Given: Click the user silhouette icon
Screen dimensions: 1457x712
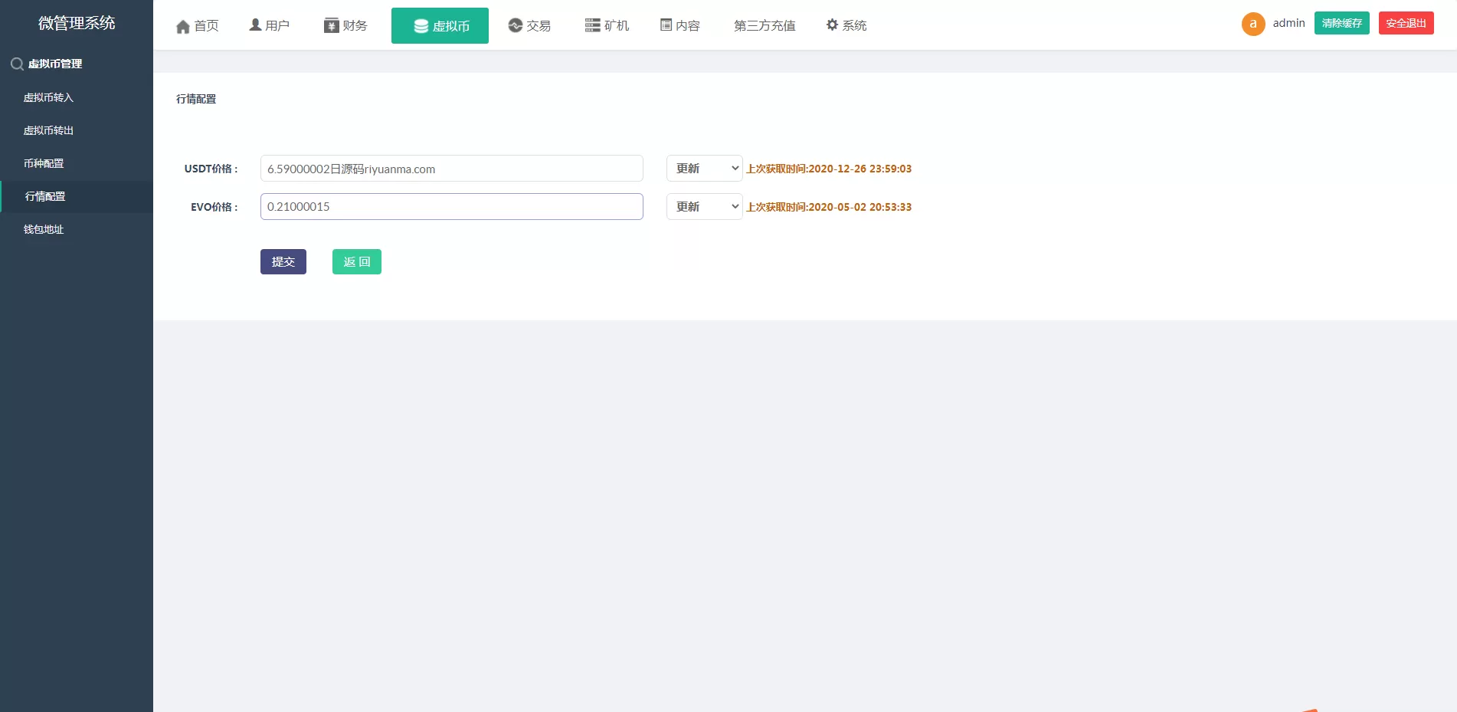Looking at the screenshot, I should (x=255, y=25).
